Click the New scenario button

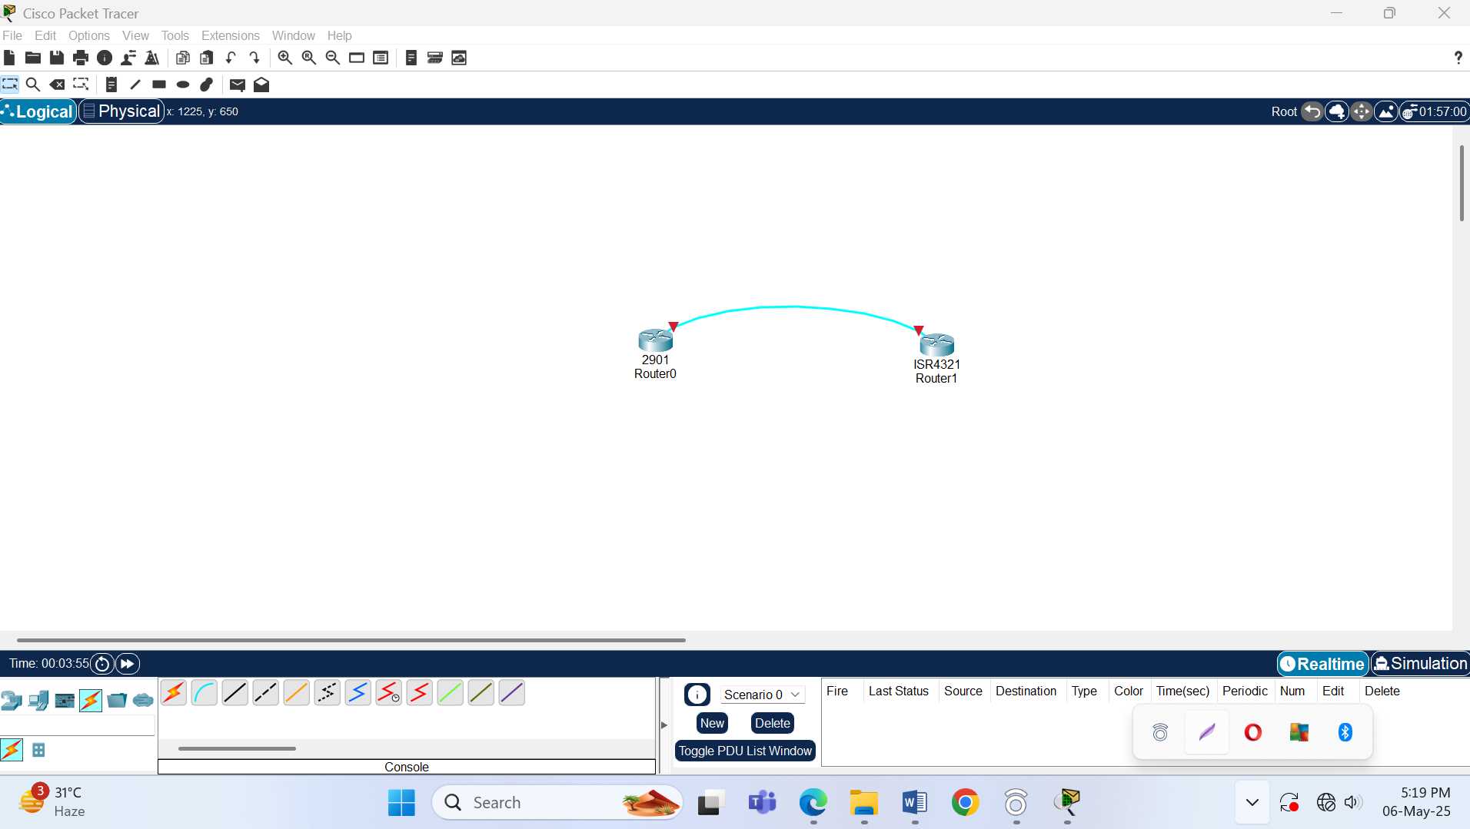click(x=712, y=723)
